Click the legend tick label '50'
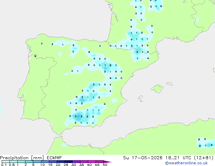215x166 pixels. pyautogui.click(x=105, y=165)
